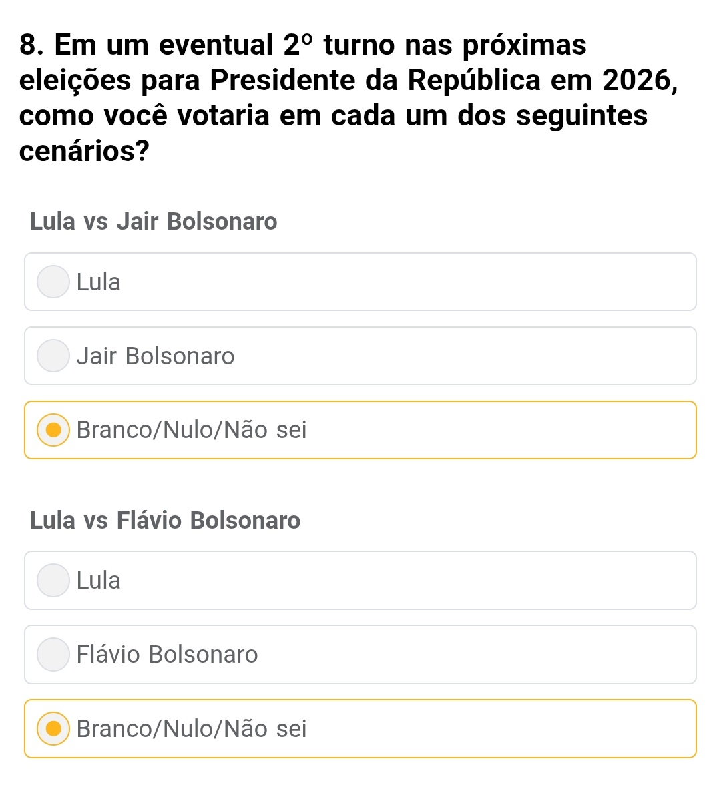
Task: Click selected Branco/Nulo/Não sei radio under Jair scenario
Action: [53, 430]
